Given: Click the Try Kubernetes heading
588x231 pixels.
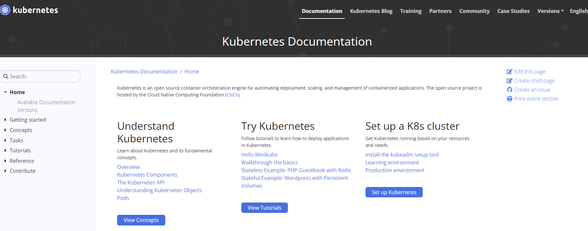Looking at the screenshot, I should 278,126.
